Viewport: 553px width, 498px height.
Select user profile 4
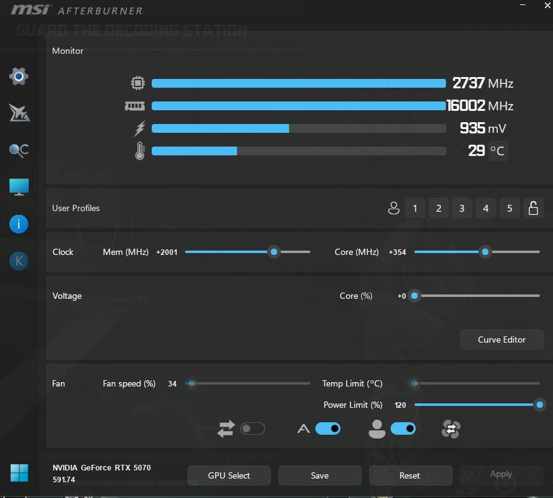point(486,209)
